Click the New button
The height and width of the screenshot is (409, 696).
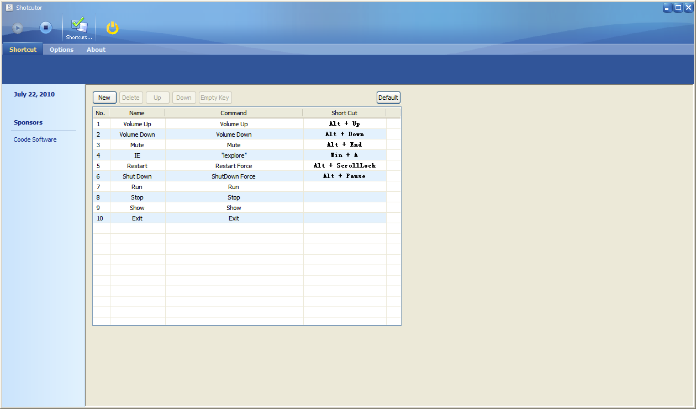104,98
